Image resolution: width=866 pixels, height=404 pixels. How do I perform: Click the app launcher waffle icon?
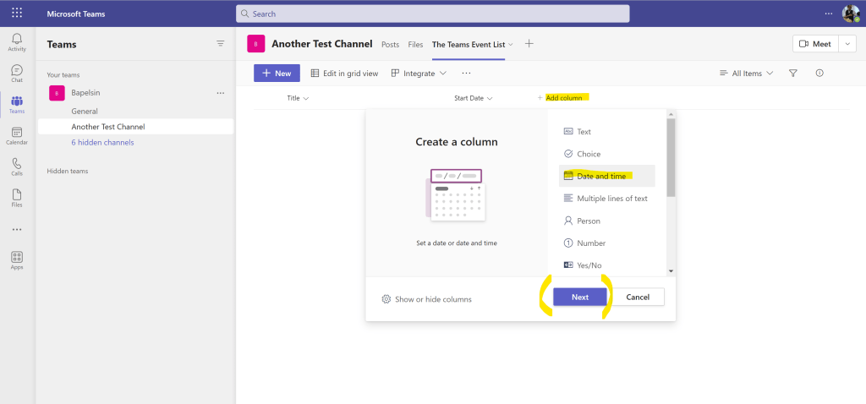(17, 14)
